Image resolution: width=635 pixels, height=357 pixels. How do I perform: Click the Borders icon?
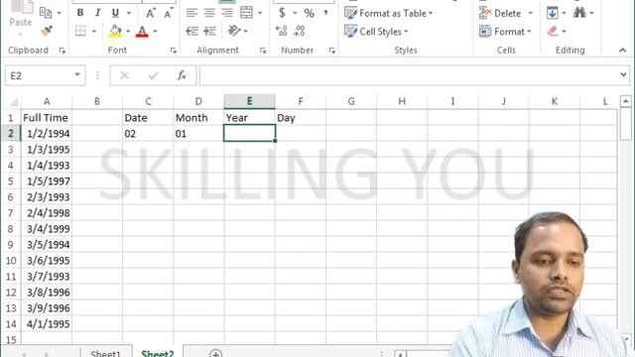coord(80,31)
